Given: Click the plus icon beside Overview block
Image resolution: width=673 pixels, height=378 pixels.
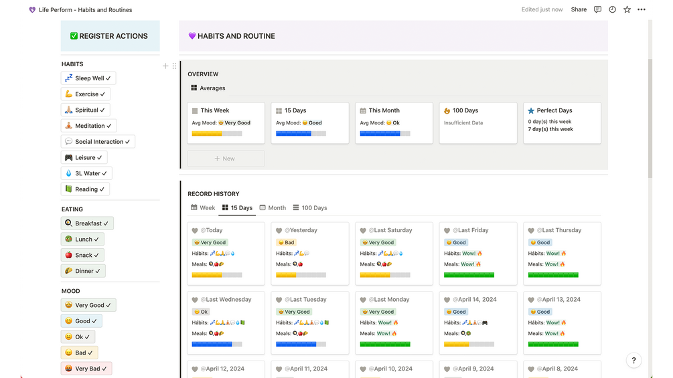Looking at the screenshot, I should 165,66.
